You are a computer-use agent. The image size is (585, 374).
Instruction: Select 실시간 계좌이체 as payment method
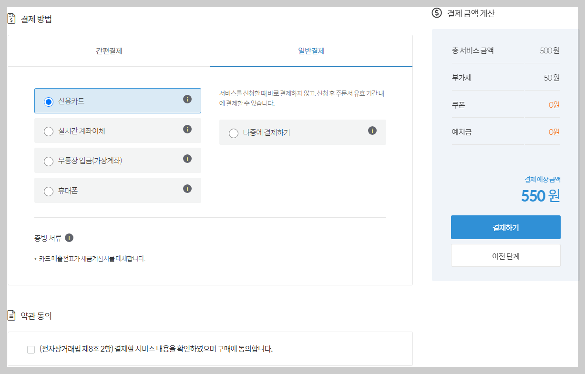pos(48,131)
